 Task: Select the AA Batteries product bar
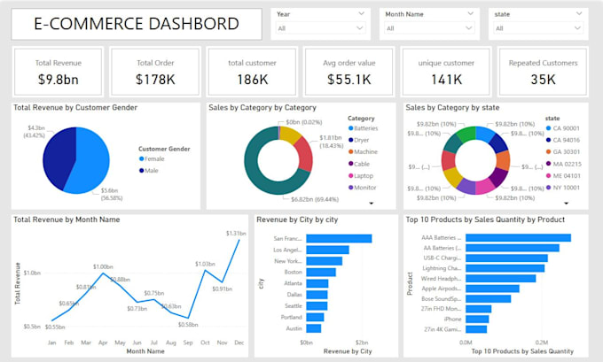[513, 248]
